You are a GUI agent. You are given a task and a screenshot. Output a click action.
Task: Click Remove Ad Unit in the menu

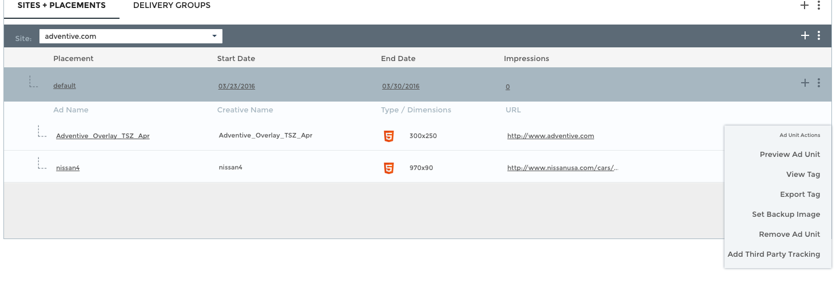(789, 235)
